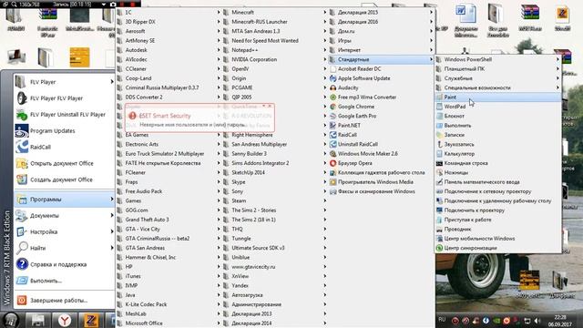583x328 pixels.
Task: Click the Браузер Opera icon
Action: [x=333, y=163]
